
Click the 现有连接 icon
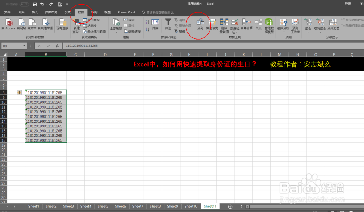pyautogui.click(x=62, y=24)
